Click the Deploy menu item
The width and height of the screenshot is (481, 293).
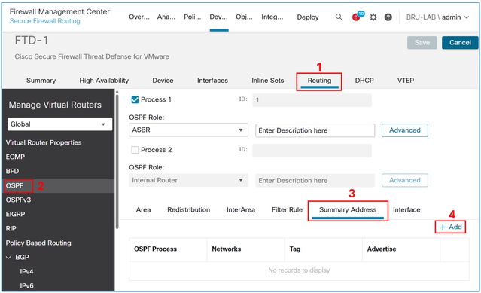click(x=308, y=17)
